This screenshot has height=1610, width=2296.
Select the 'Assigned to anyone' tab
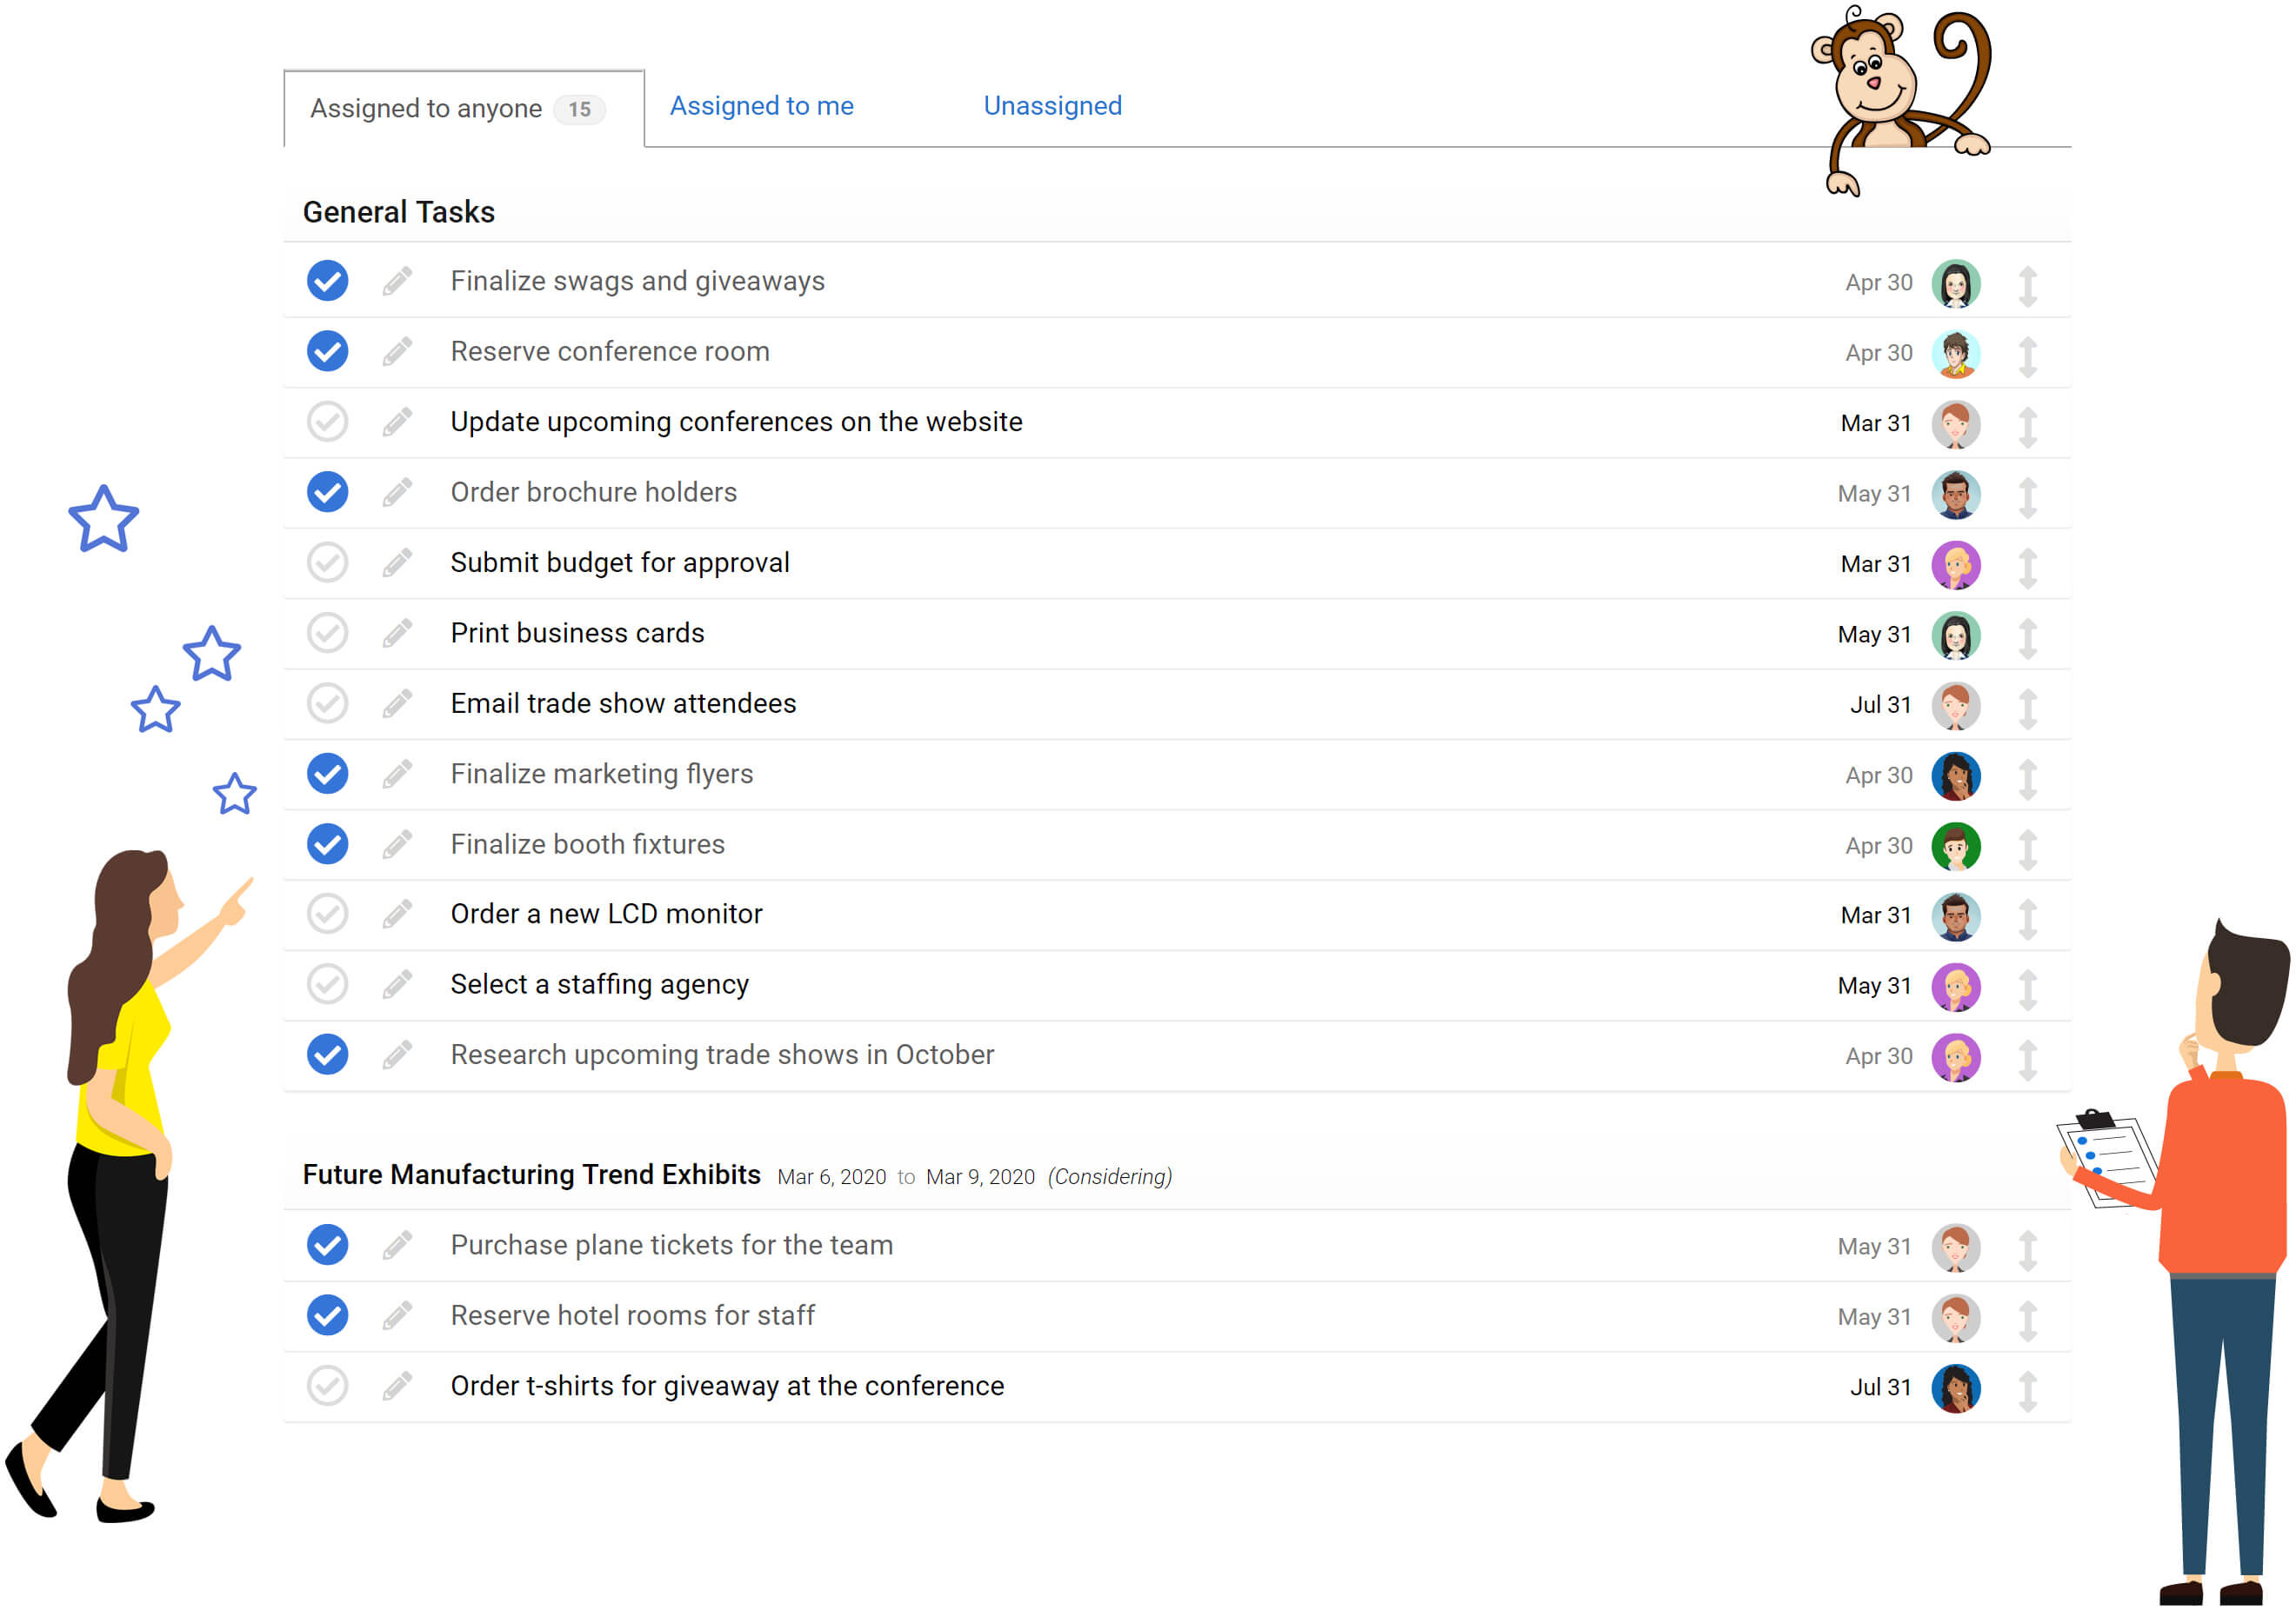[x=464, y=109]
